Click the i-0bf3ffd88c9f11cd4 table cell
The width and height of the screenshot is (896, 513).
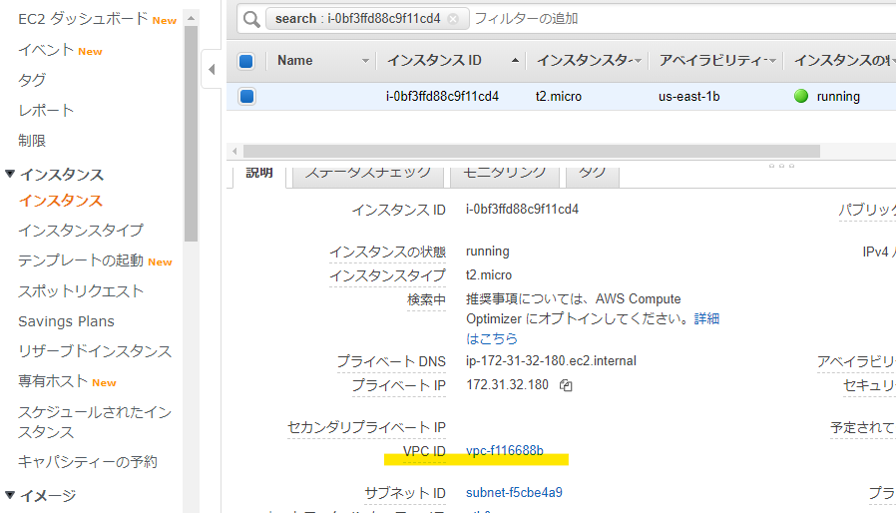pos(442,96)
